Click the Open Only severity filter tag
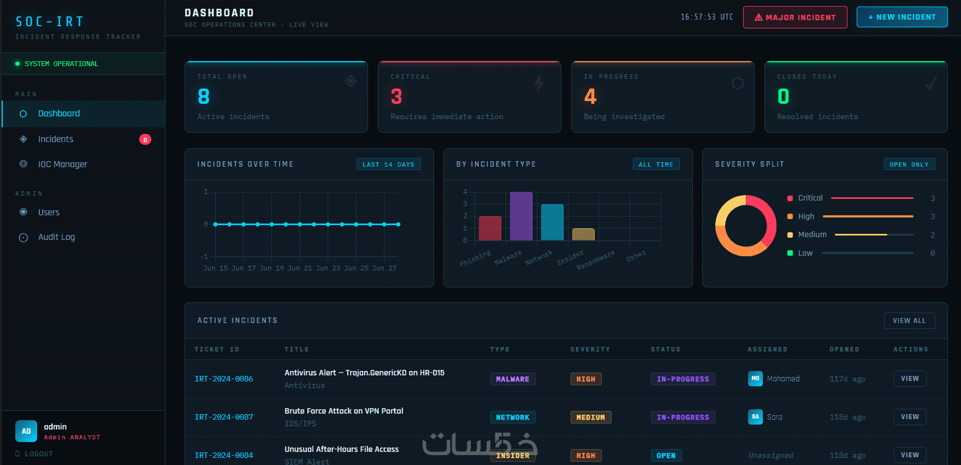The width and height of the screenshot is (961, 465). (909, 164)
